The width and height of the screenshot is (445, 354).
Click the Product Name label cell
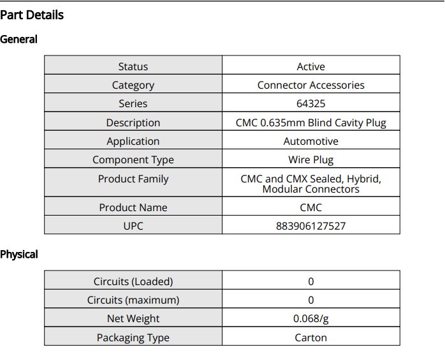(133, 206)
